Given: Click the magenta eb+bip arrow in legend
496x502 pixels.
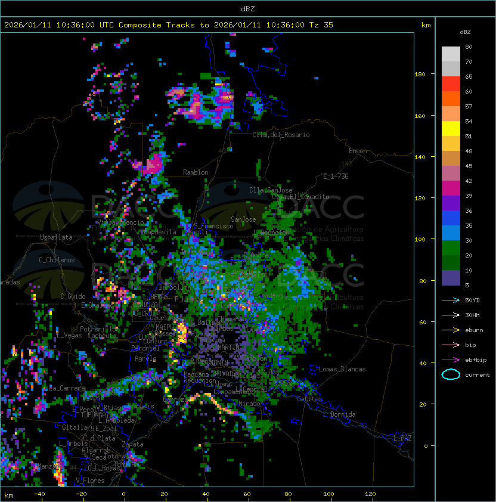Looking at the screenshot, I should pyautogui.click(x=451, y=360).
